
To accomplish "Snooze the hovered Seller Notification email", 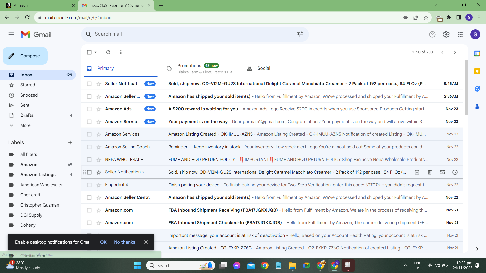I will pos(455,172).
